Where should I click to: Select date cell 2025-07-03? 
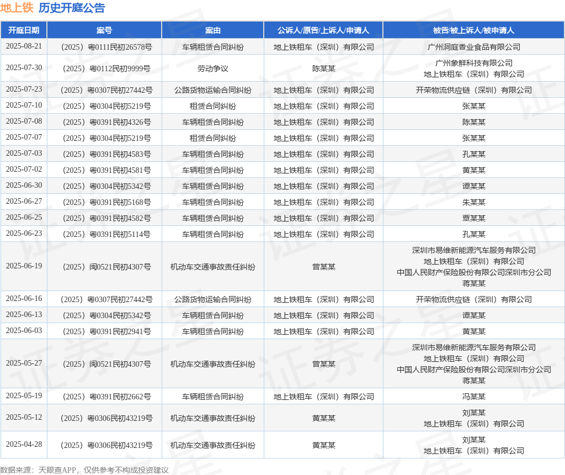click(x=24, y=154)
